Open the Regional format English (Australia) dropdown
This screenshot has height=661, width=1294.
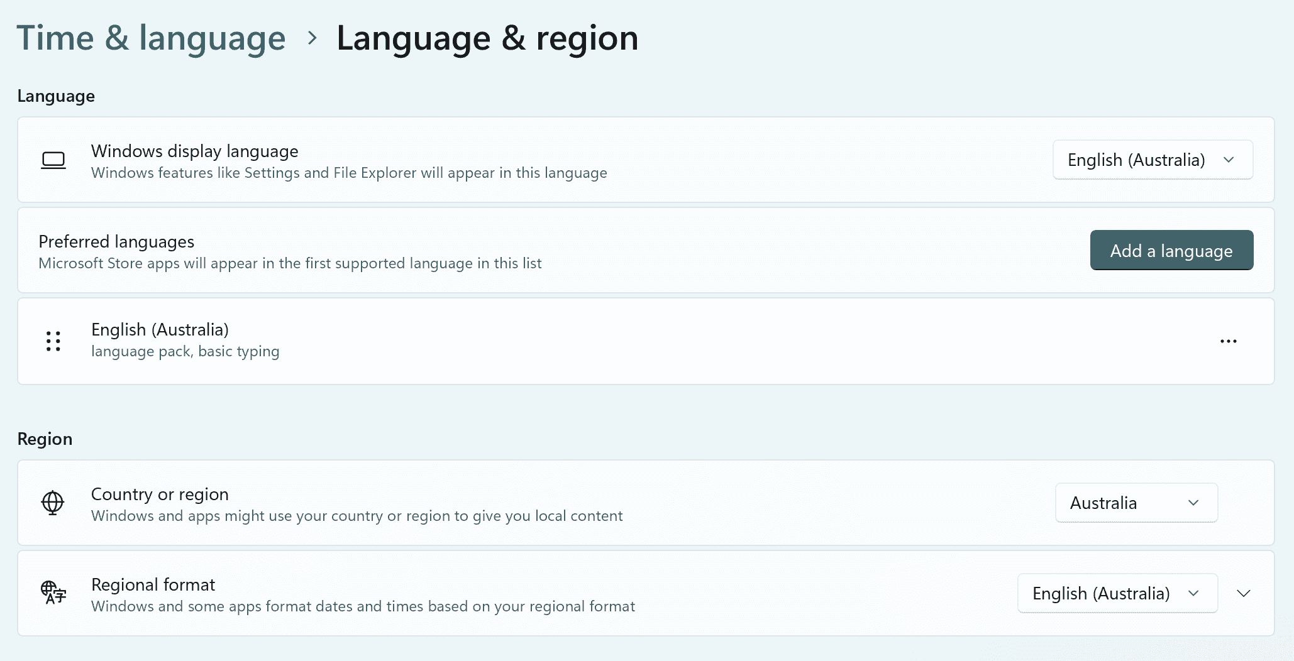click(x=1117, y=593)
